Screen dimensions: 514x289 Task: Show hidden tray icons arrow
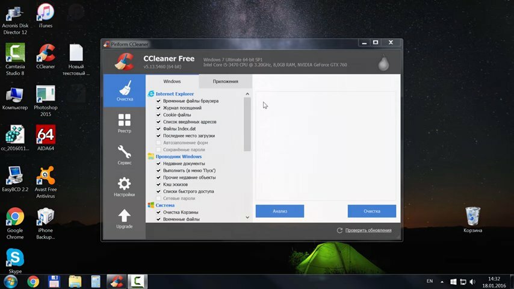[x=442, y=282]
